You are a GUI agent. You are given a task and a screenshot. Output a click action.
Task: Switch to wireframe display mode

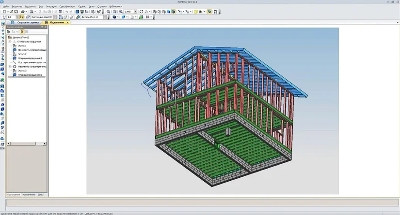155,12
